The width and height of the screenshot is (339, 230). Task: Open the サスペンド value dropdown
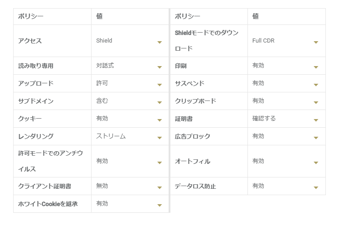316,85
